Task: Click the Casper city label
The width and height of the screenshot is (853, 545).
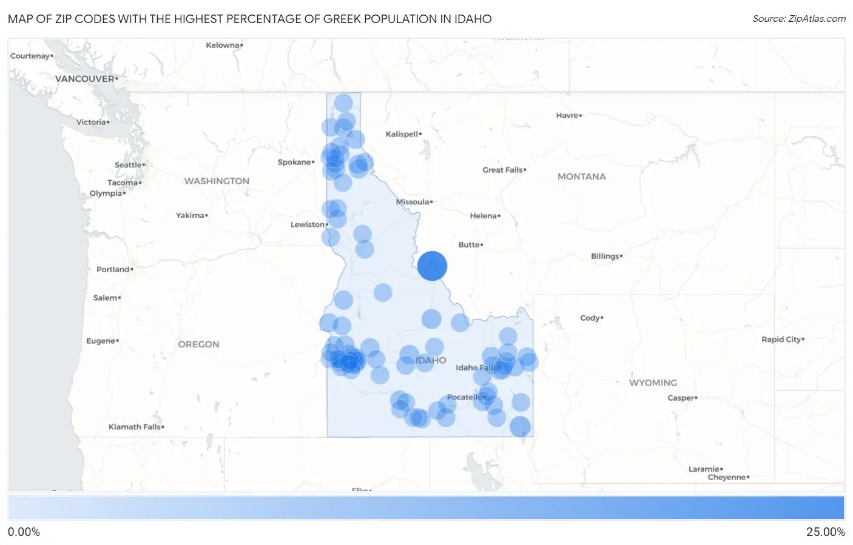Action: point(681,398)
